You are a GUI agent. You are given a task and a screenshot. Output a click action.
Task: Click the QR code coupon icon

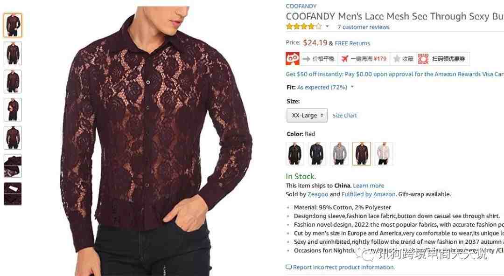click(423, 59)
